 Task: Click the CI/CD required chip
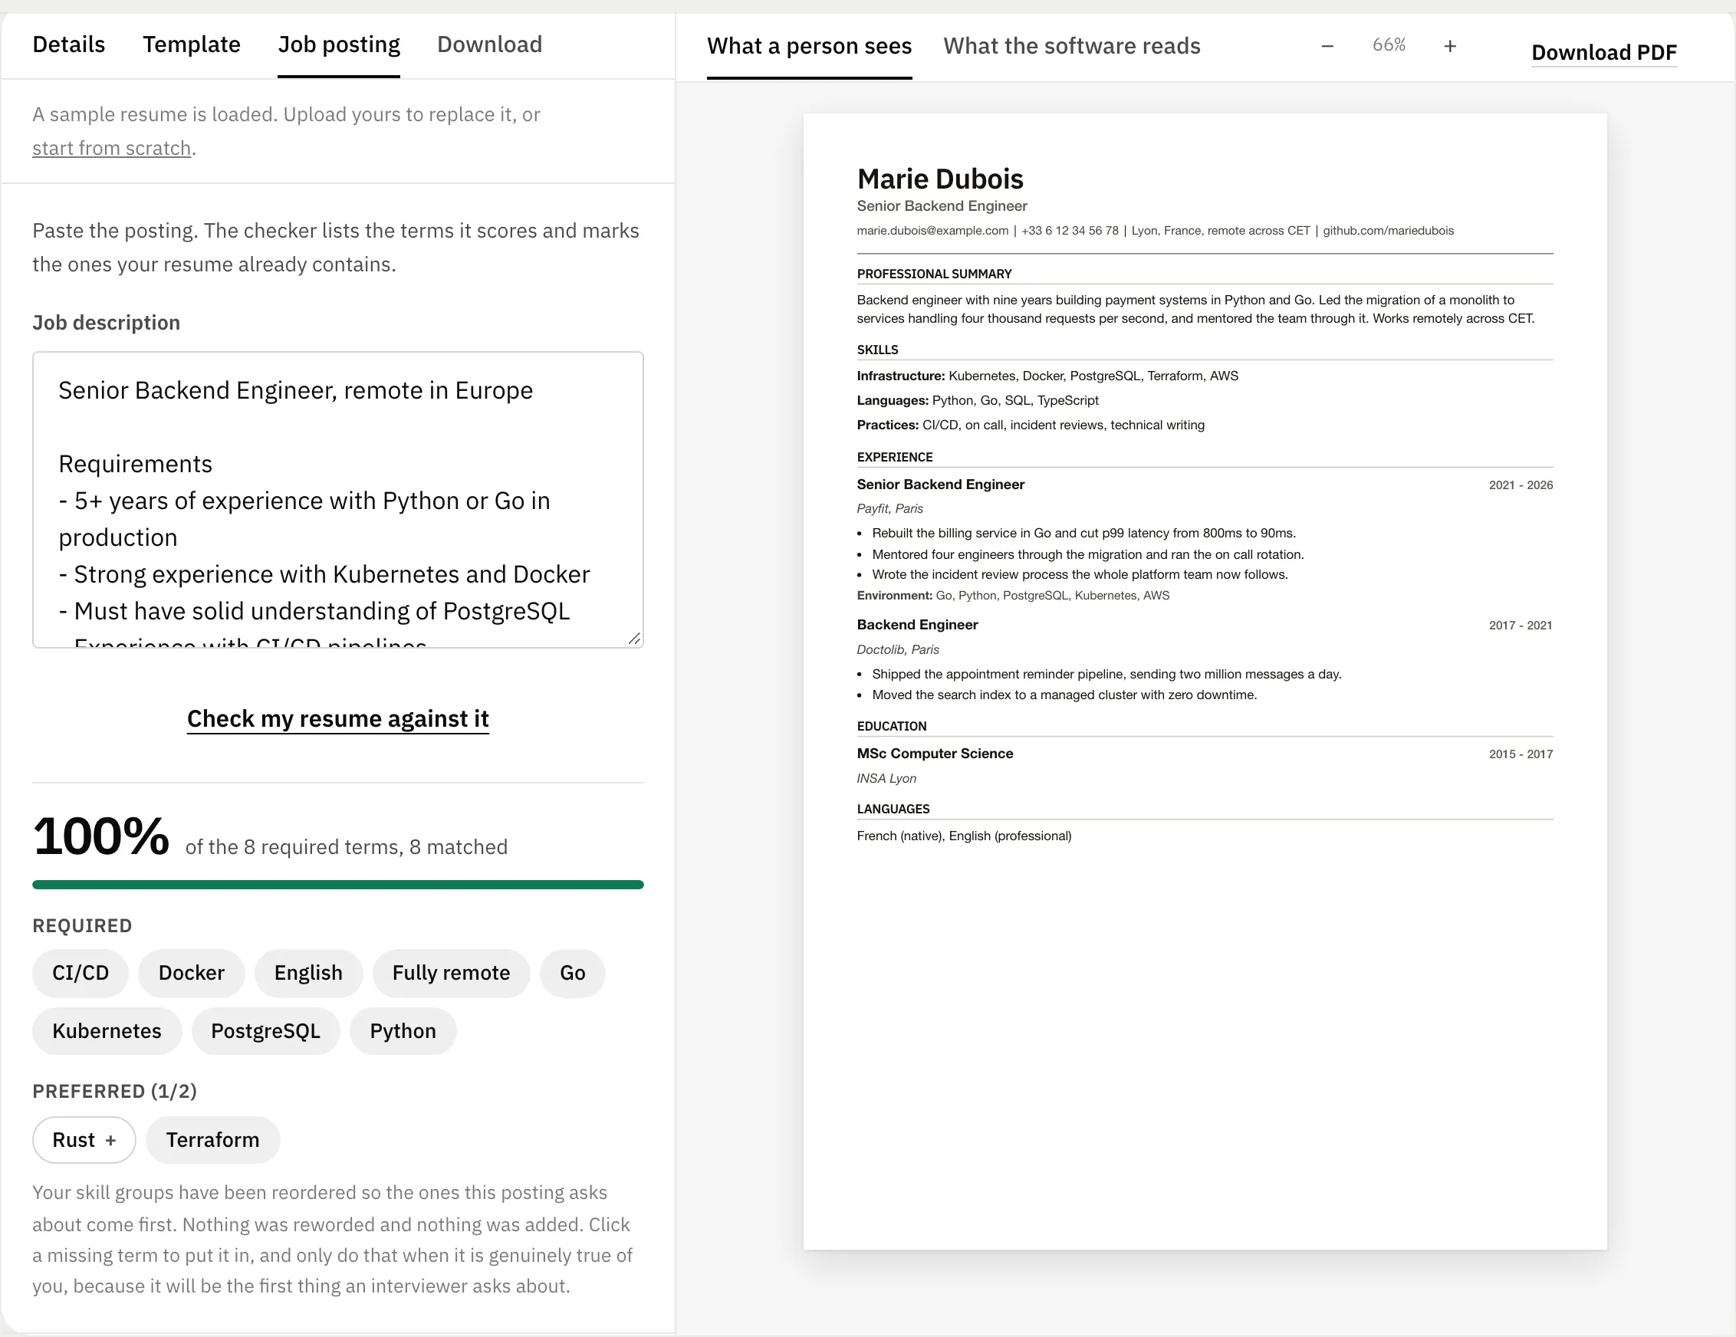point(81,973)
